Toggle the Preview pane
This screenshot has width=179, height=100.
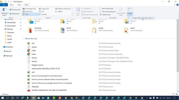click(15, 10)
